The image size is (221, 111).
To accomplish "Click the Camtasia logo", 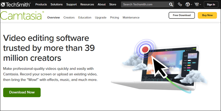I will 22,16.
